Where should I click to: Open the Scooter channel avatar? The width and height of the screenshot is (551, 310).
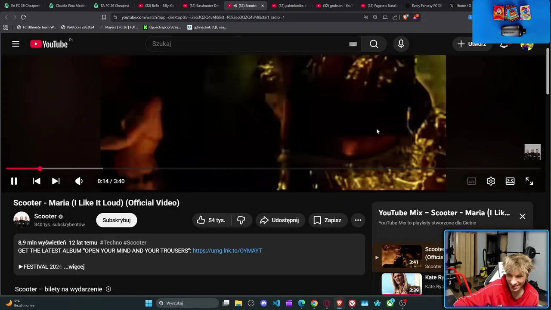pos(22,220)
